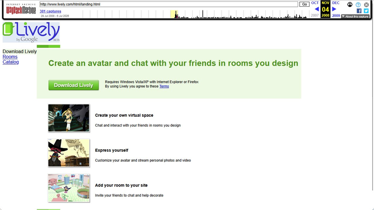374x210 pixels.
Task: Select the DEC month link
Action: (x=335, y=3)
